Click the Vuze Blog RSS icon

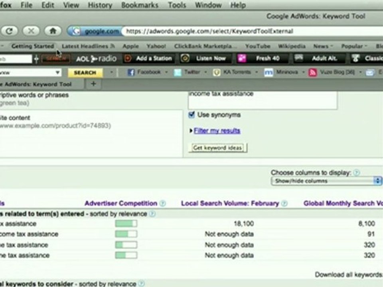[x=313, y=72]
